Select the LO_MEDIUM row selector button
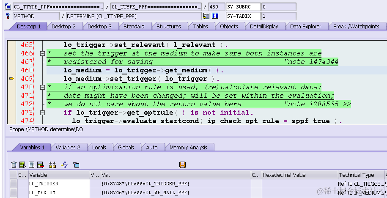Image resolution: width=387 pixels, height=198 pixels. (14, 192)
